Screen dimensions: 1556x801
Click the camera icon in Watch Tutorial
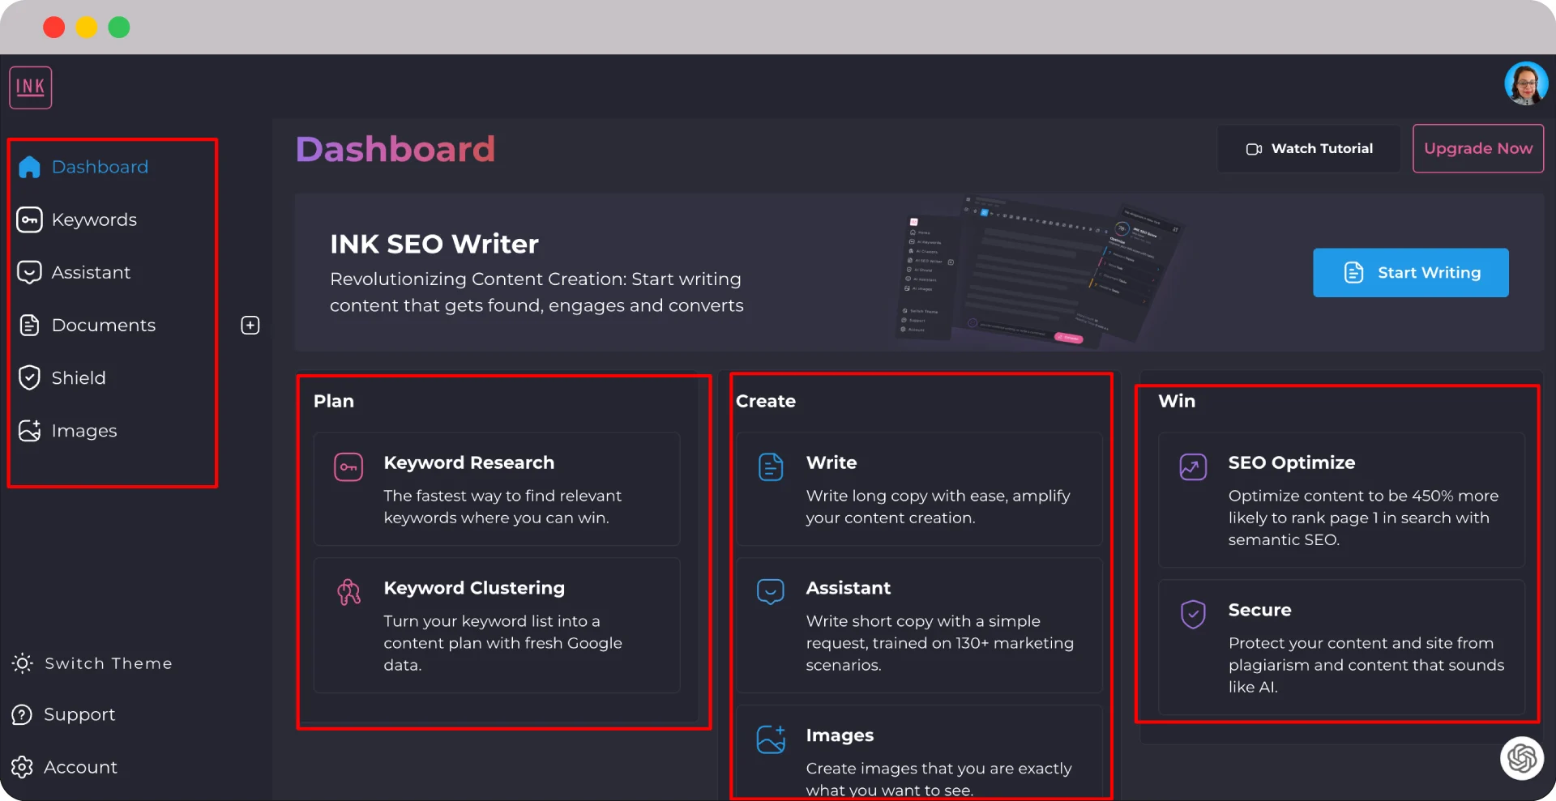tap(1254, 149)
